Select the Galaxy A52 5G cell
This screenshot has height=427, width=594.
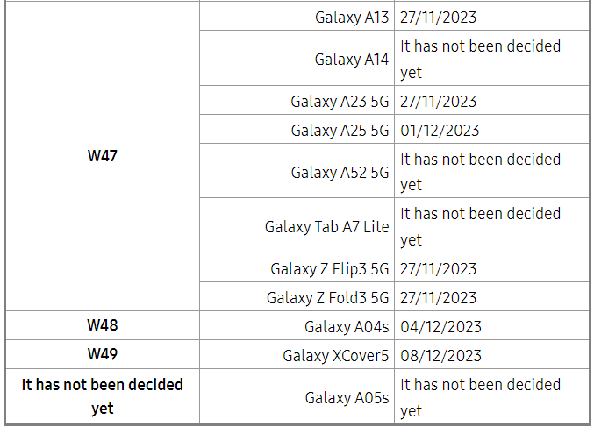(x=297, y=171)
